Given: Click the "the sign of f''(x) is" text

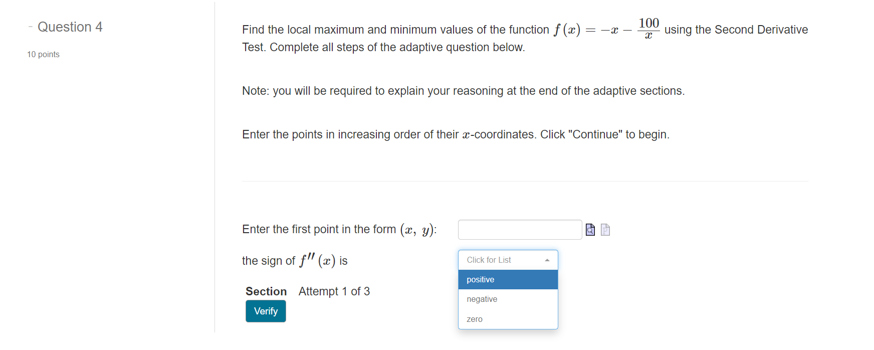Looking at the screenshot, I should pyautogui.click(x=294, y=260).
